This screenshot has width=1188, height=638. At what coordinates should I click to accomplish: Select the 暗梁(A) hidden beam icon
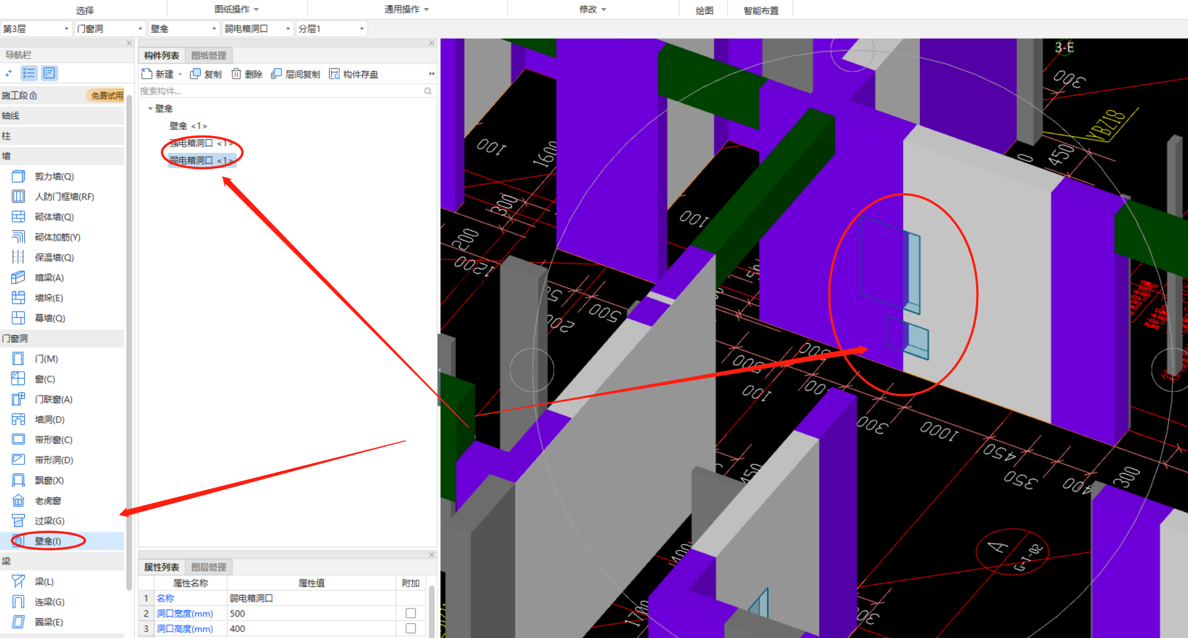tap(19, 278)
